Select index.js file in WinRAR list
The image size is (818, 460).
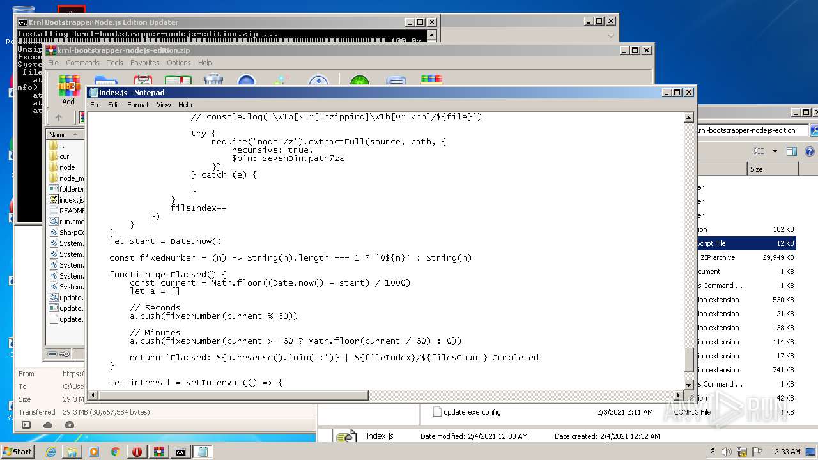[x=66, y=200]
